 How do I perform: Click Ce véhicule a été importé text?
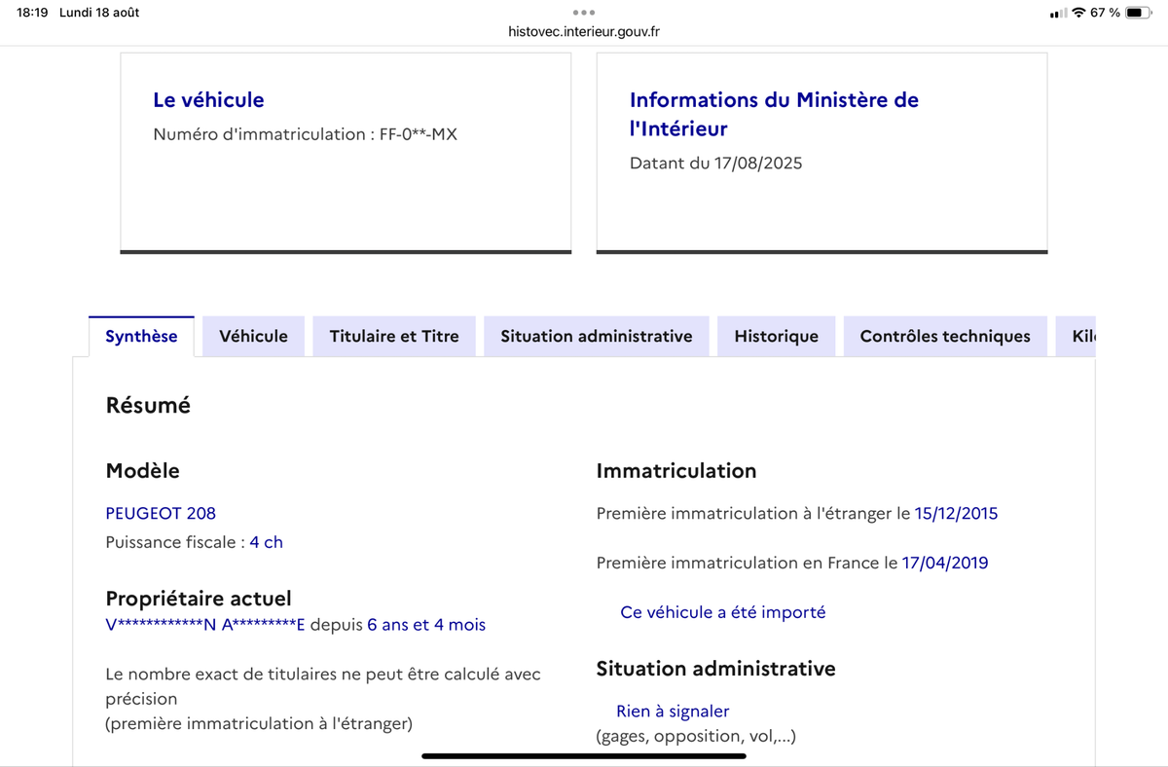tap(722, 612)
